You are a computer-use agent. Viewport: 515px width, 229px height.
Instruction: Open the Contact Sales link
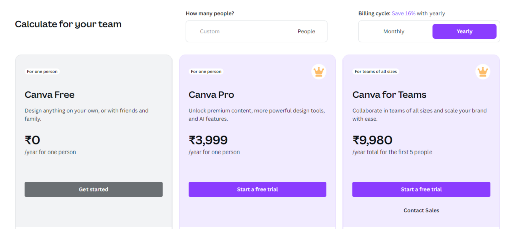coord(421,210)
